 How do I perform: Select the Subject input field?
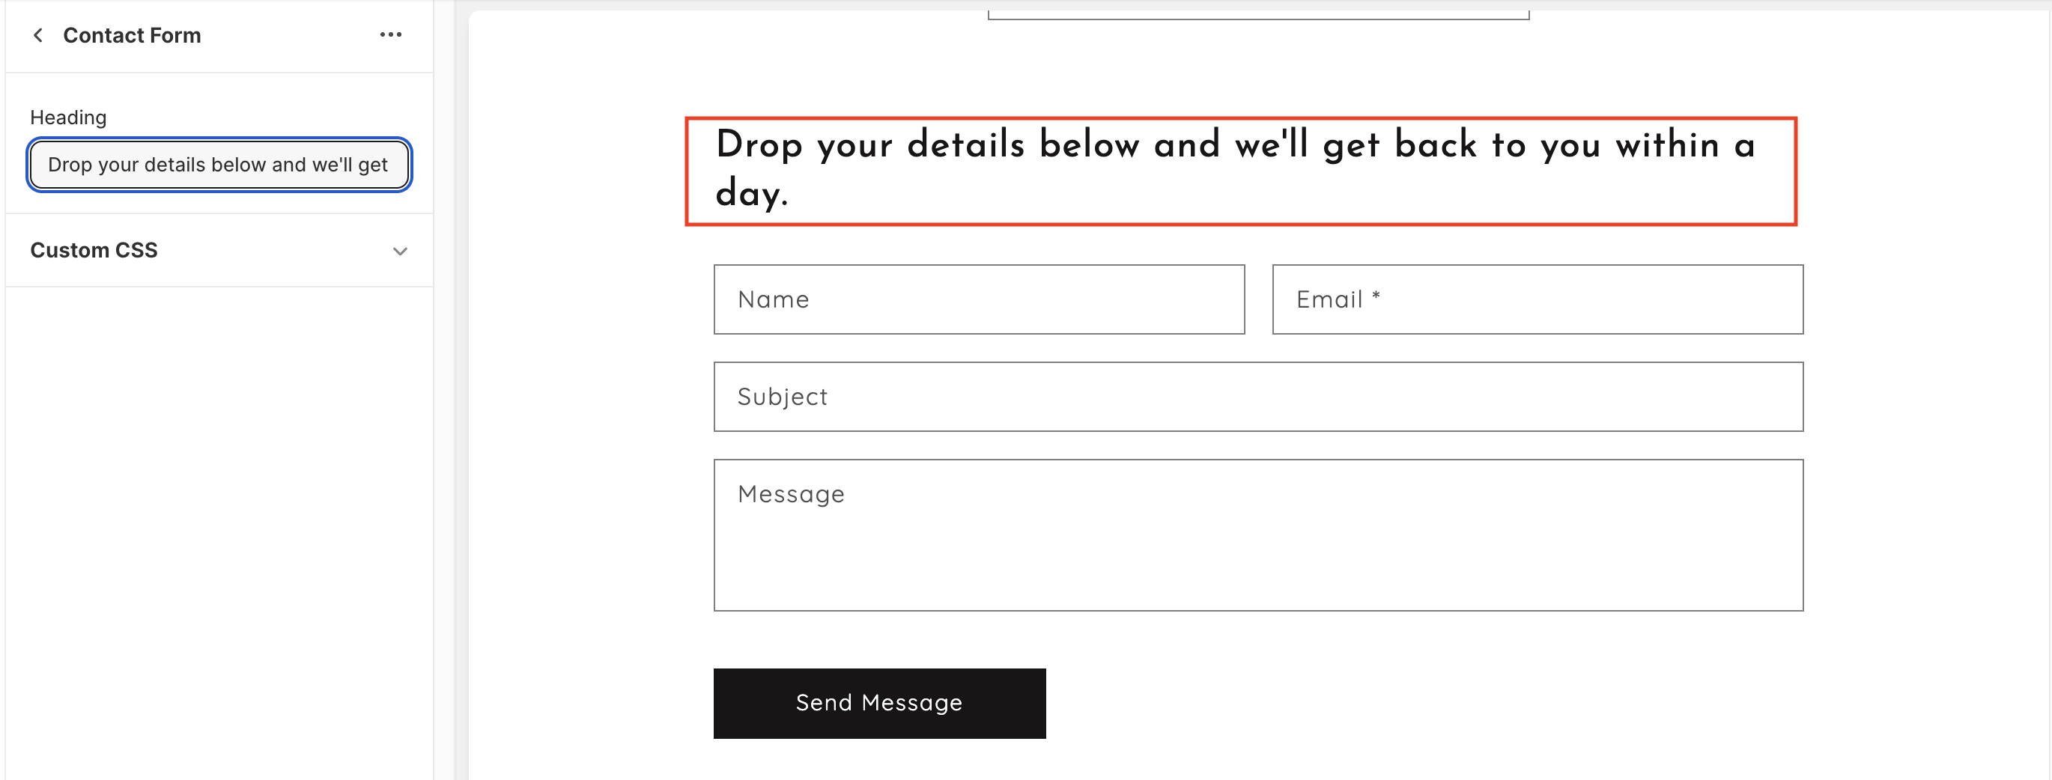pyautogui.click(x=1258, y=397)
